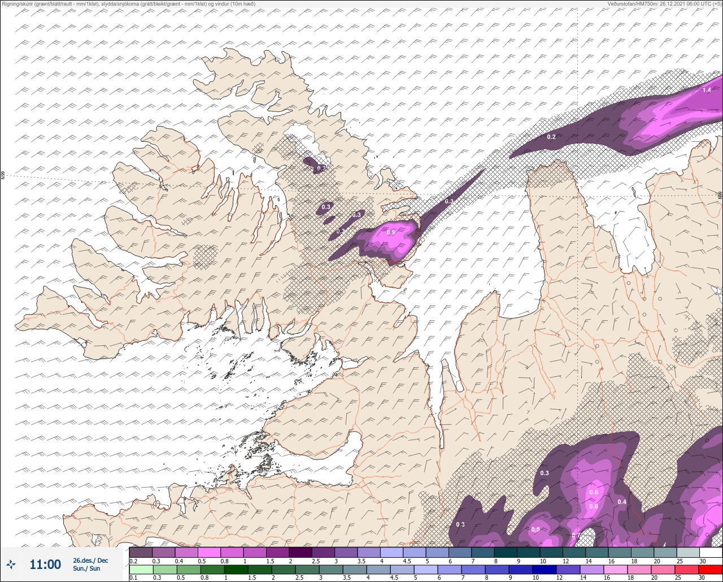Click the N66 latitude label at left edge

click(3, 176)
